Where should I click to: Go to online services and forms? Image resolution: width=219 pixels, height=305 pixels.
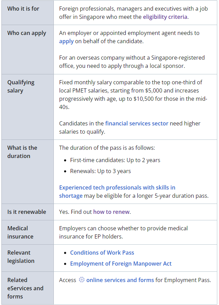point(120,280)
